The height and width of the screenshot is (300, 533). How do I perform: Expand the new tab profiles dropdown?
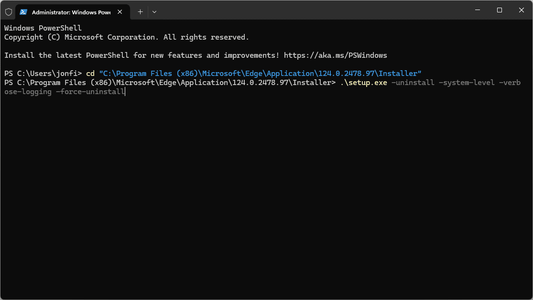(154, 12)
